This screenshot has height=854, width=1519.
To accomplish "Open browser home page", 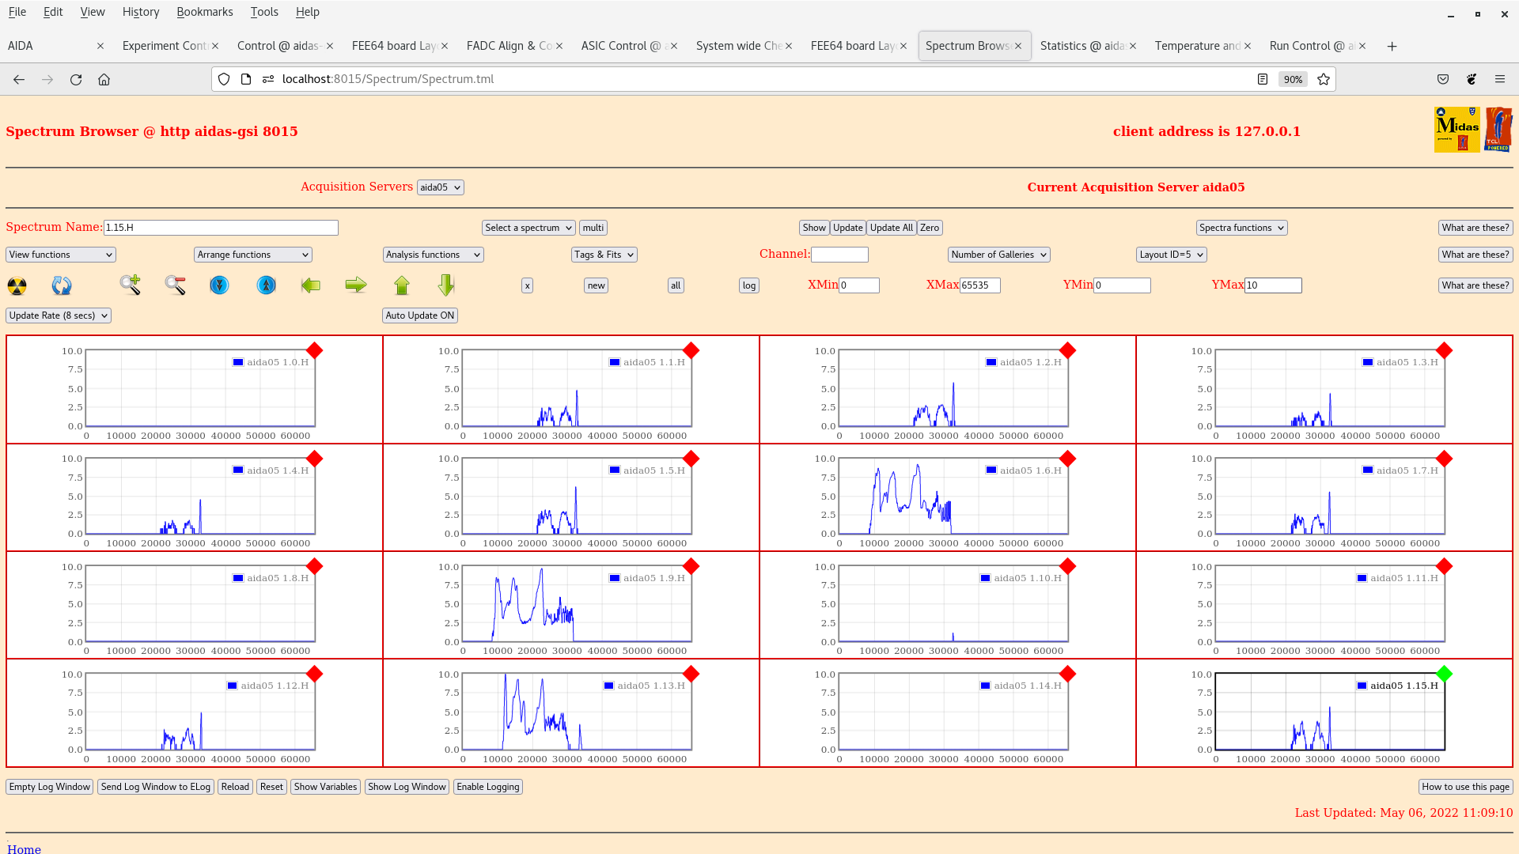I will pos(104,79).
